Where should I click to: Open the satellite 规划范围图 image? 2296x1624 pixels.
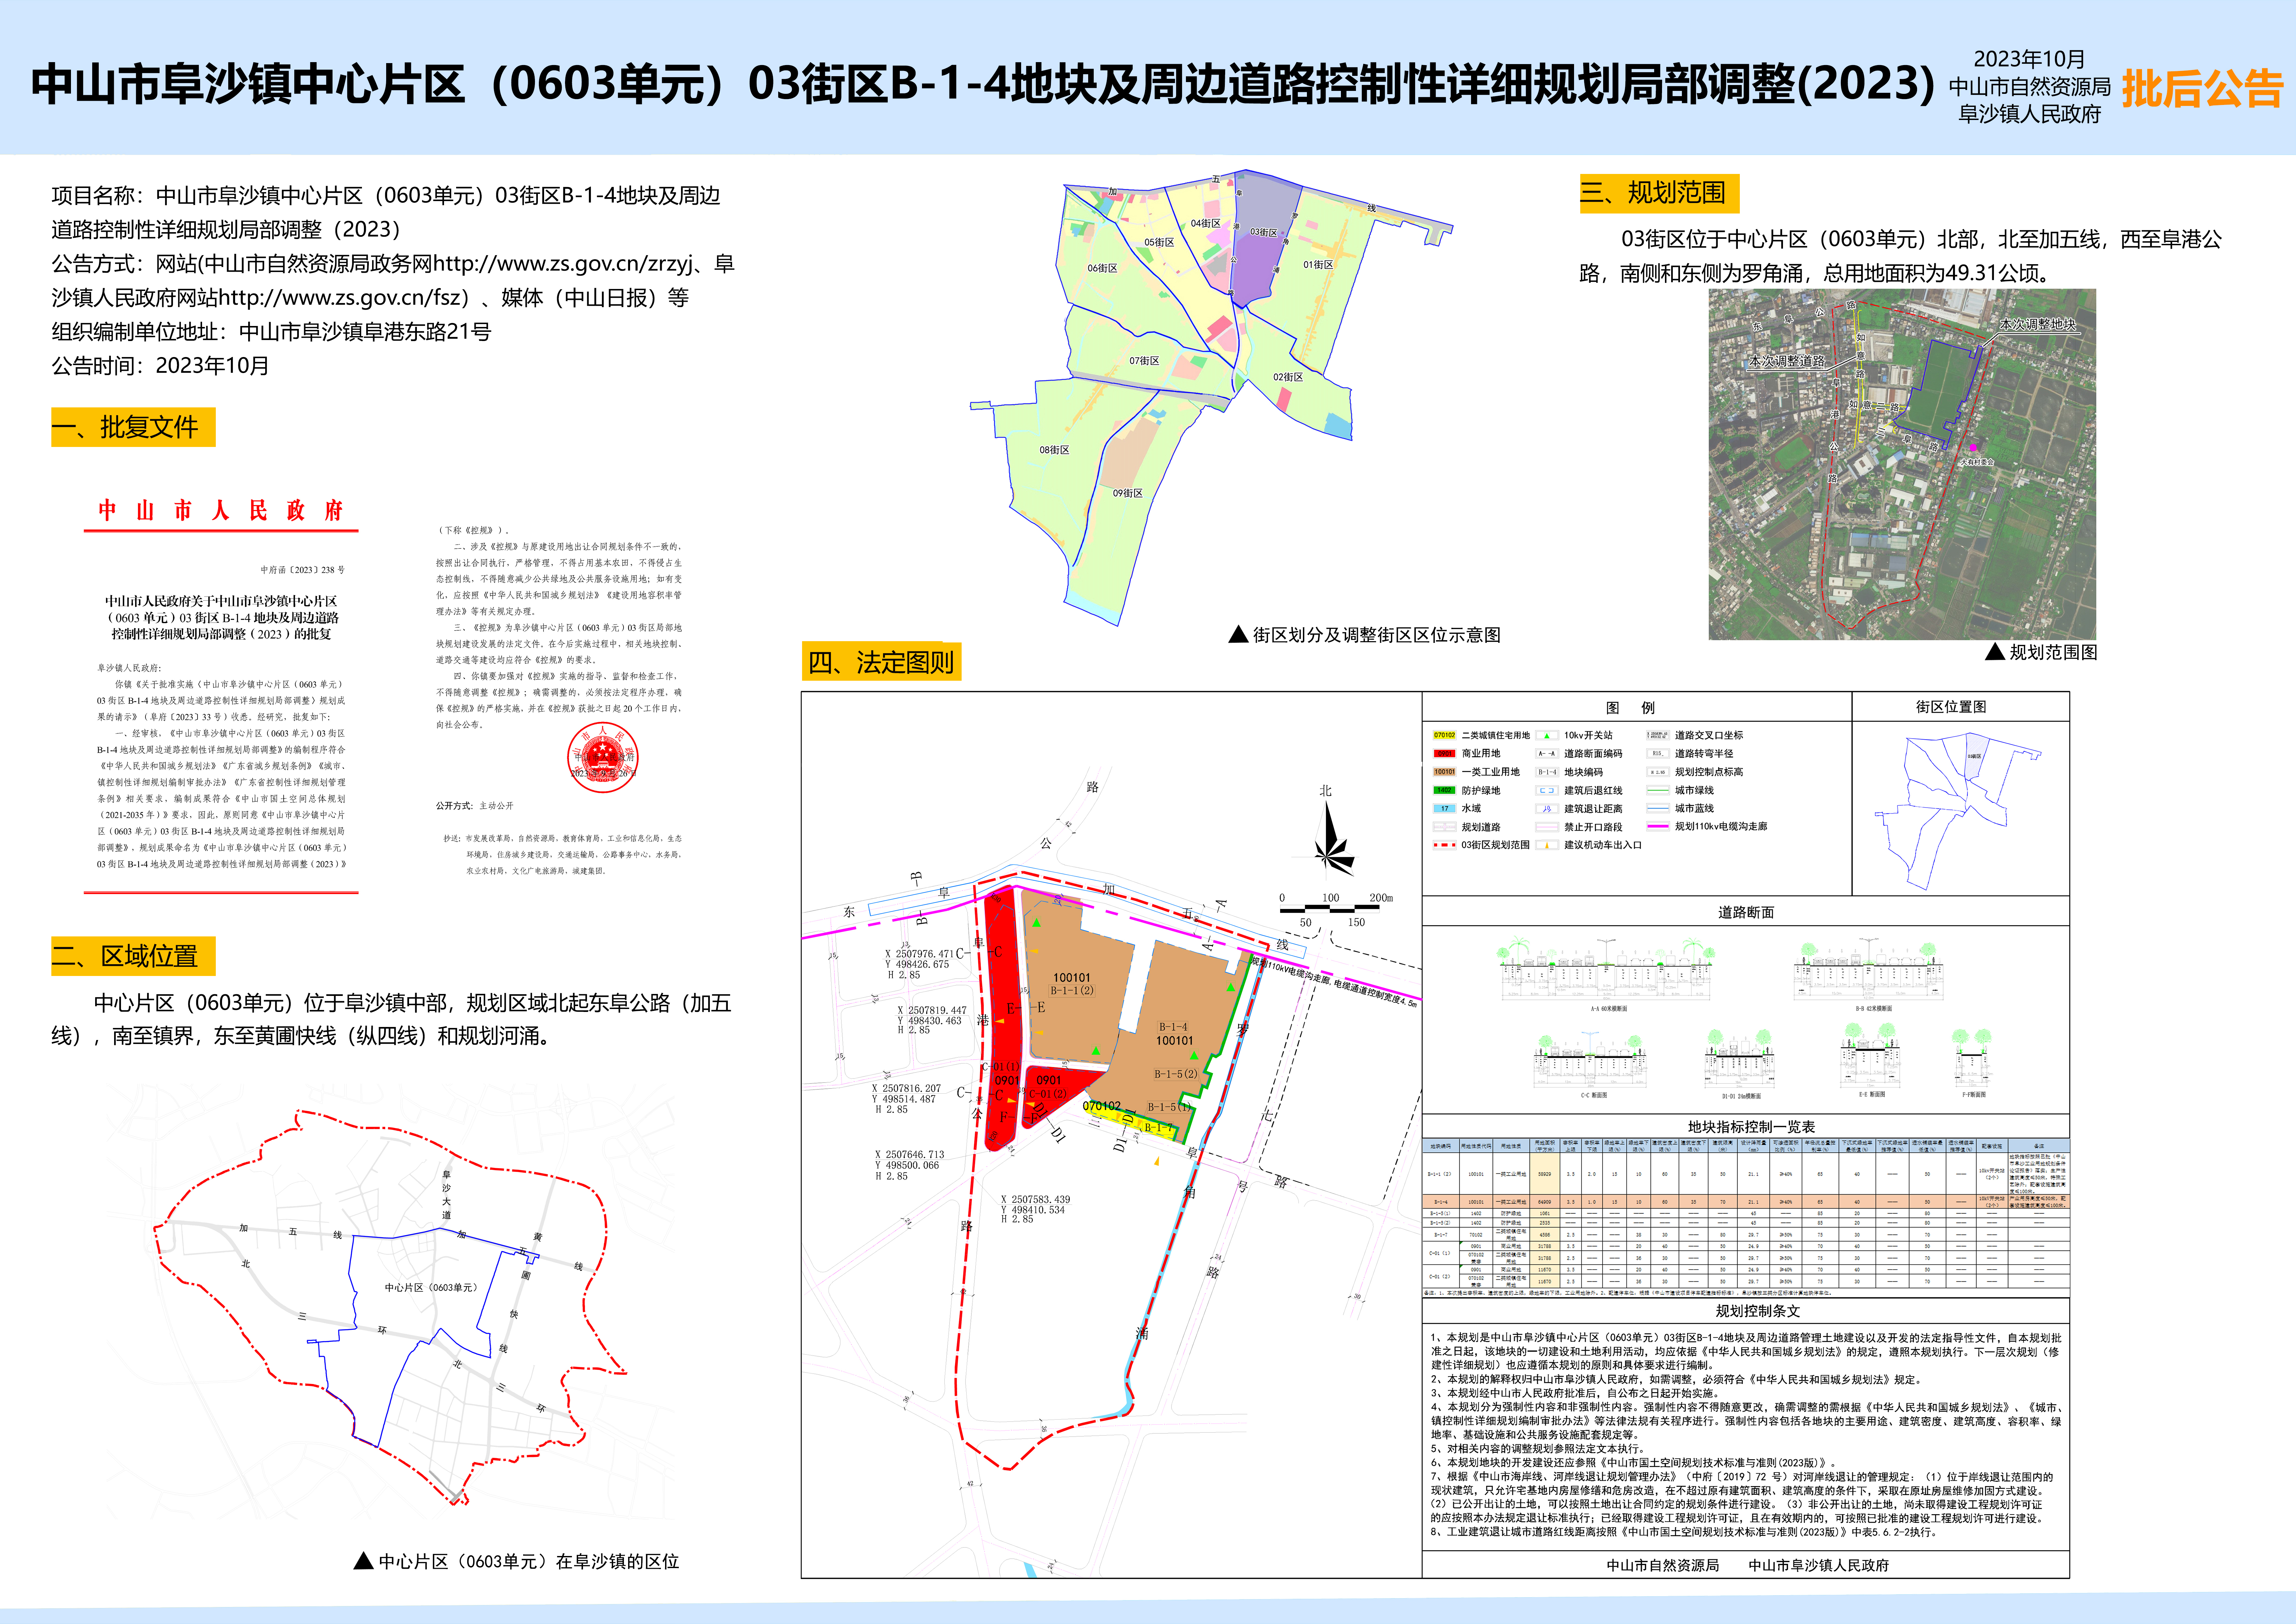tap(1902, 464)
